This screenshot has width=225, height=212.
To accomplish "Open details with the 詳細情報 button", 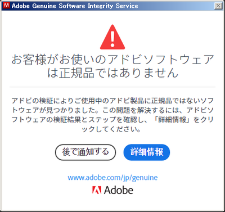I will (x=147, y=152).
